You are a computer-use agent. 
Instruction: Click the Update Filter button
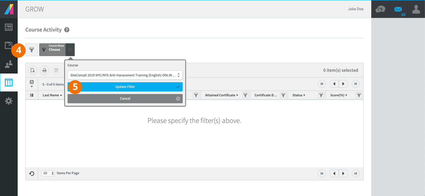tap(125, 87)
